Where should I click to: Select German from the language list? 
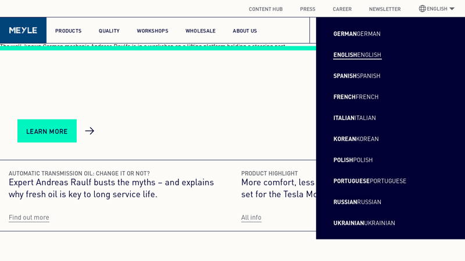coord(357,34)
